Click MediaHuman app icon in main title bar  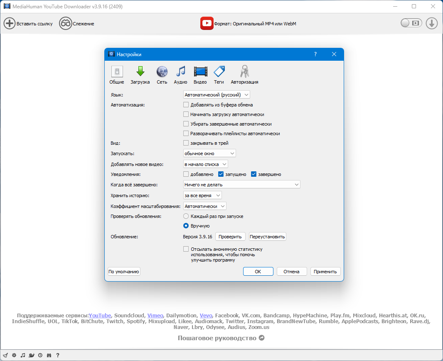point(7,6)
